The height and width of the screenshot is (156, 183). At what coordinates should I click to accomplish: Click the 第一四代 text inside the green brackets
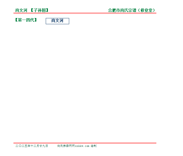(x=26, y=20)
